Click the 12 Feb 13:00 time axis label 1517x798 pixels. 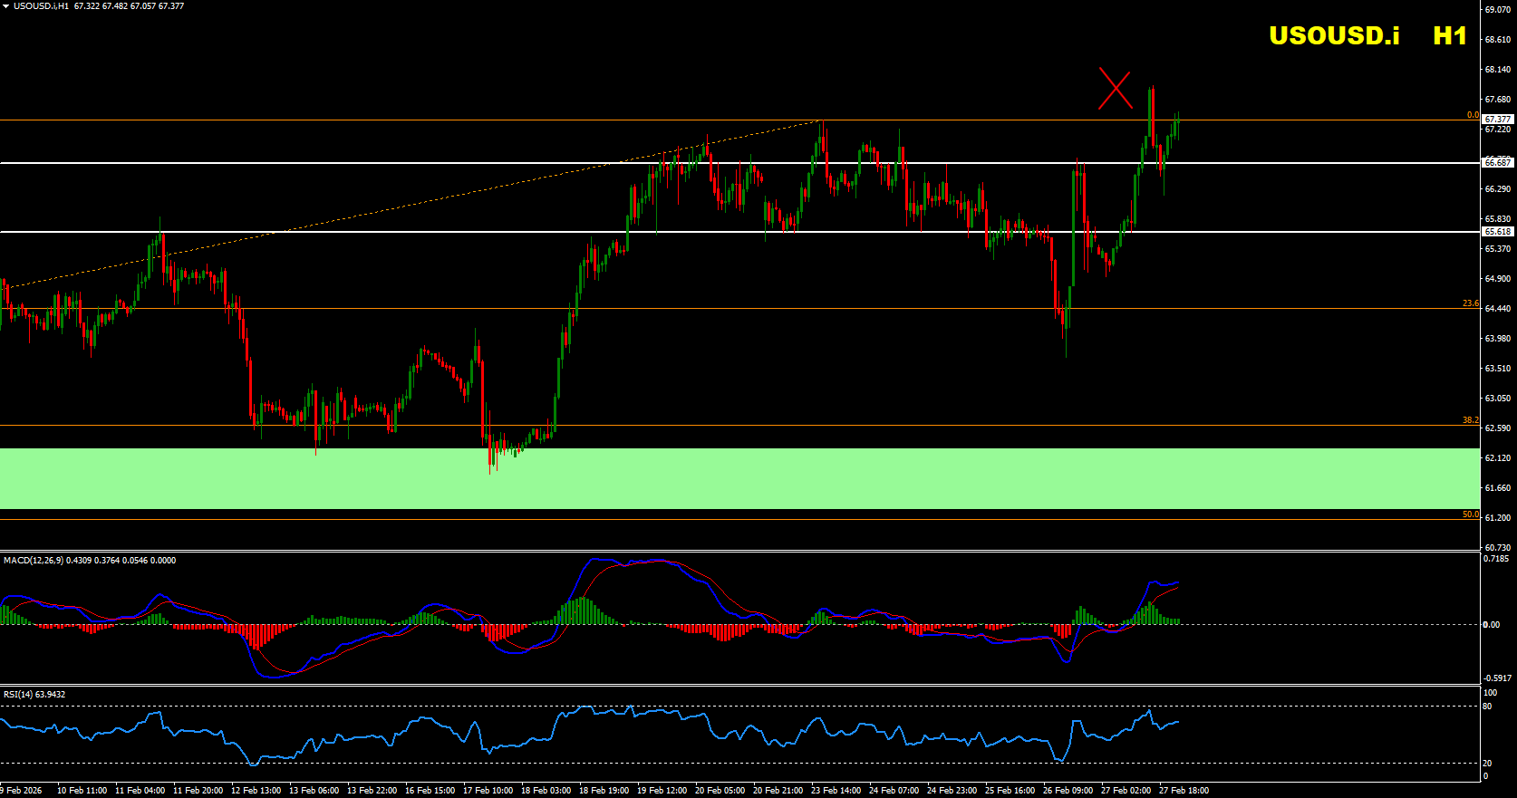[256, 791]
